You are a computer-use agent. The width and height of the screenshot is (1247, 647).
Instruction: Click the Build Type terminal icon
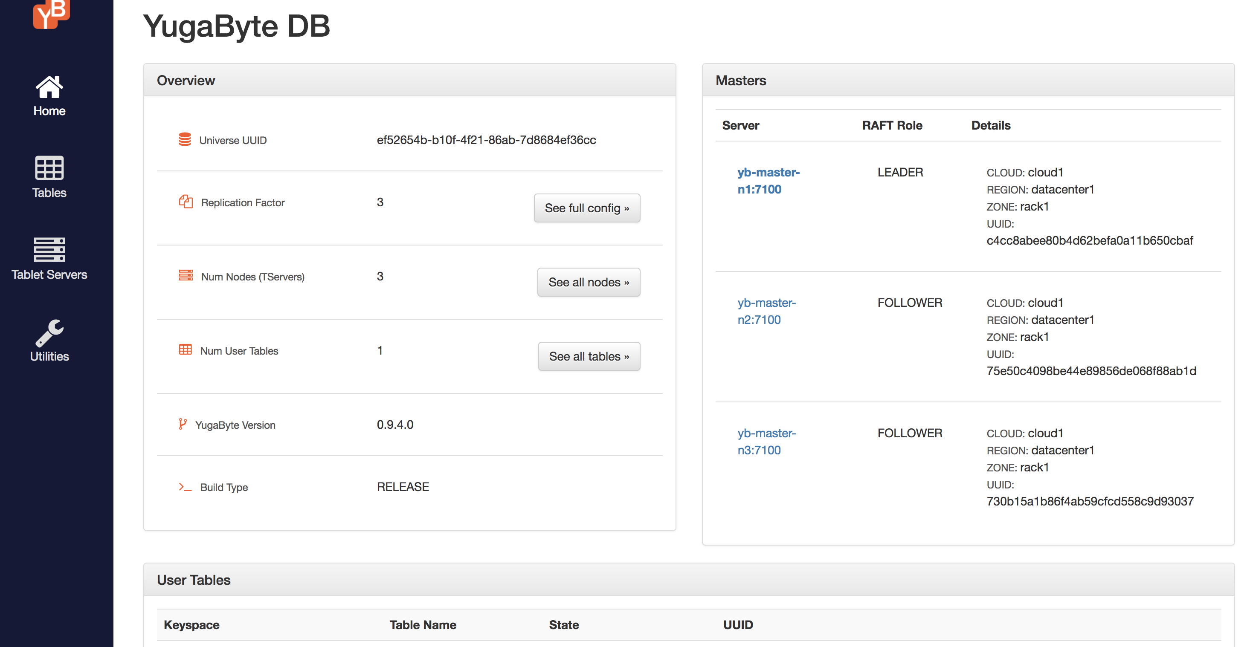tap(185, 486)
